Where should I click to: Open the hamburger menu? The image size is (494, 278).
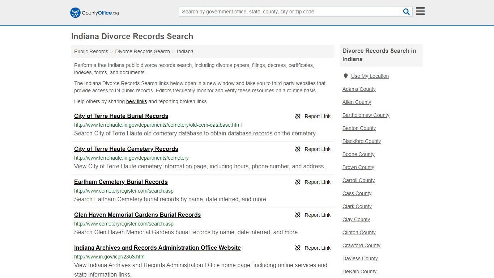pyautogui.click(x=420, y=11)
